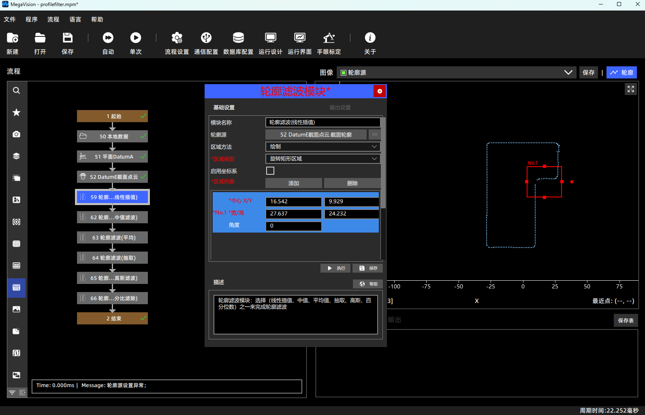Click the camera sidebar icon
This screenshot has height=415, width=645.
click(x=16, y=134)
